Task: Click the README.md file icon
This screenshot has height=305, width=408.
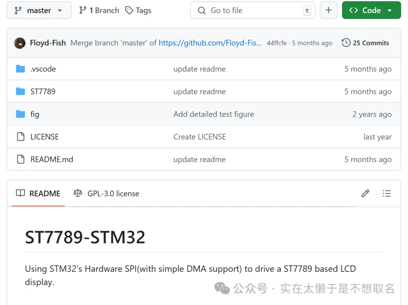Action: (20, 159)
